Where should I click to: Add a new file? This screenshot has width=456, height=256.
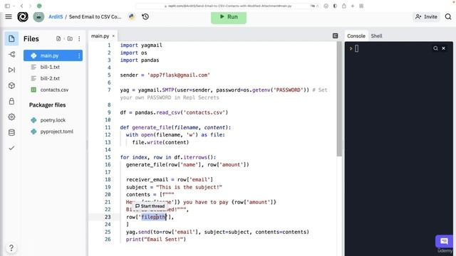click(x=58, y=38)
